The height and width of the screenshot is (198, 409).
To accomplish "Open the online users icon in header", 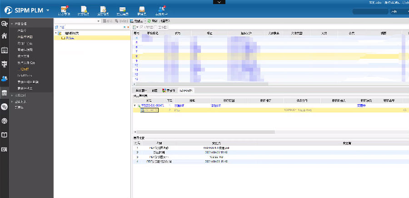I will pyautogui.click(x=161, y=9).
